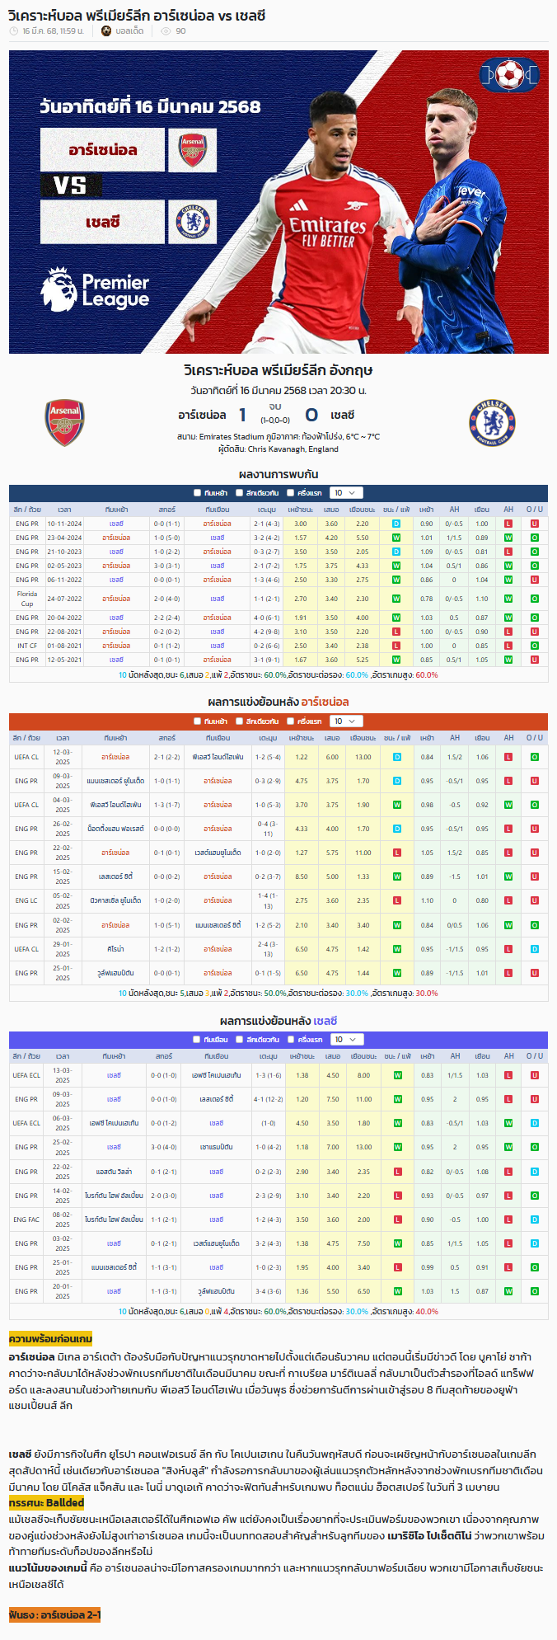Click the สกอร์ column header in Arsenal table
557x1640 pixels.
[167, 738]
